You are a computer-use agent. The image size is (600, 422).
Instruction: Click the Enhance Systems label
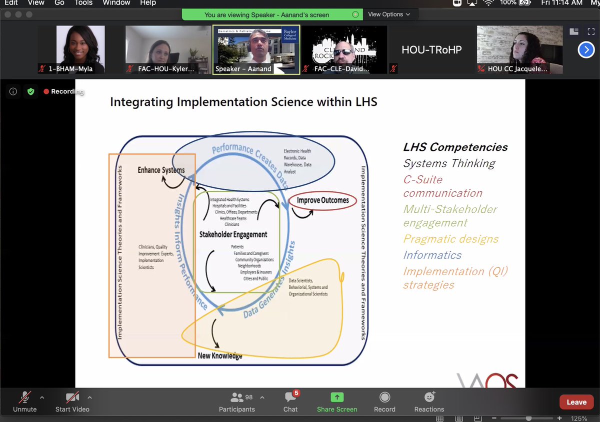(x=161, y=170)
